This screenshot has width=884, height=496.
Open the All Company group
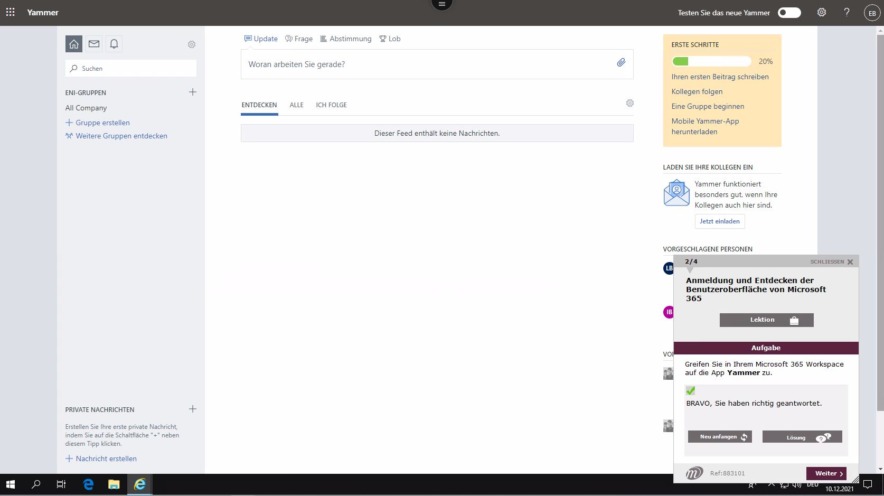click(x=86, y=108)
